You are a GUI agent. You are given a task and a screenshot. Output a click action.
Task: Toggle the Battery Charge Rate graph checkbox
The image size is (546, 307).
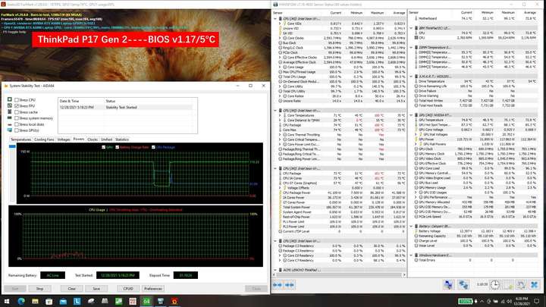(118, 147)
